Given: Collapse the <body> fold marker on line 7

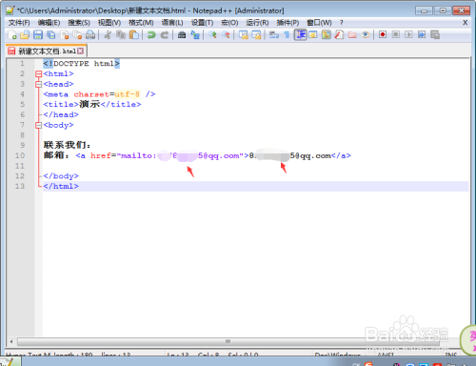Looking at the screenshot, I should [x=39, y=125].
